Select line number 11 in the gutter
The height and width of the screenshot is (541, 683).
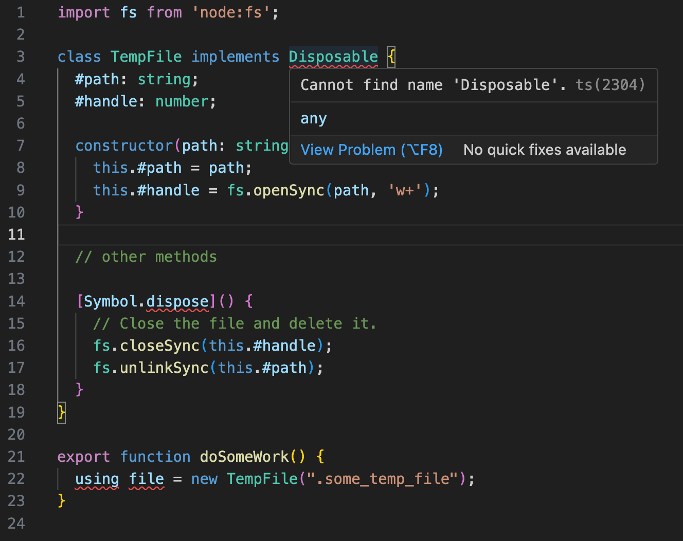click(x=16, y=235)
